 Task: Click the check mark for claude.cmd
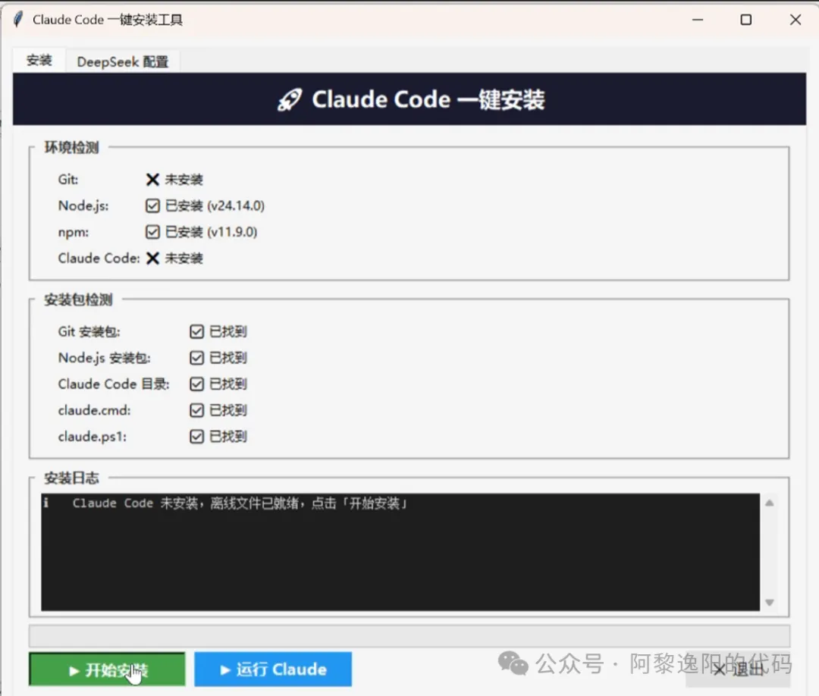coord(197,410)
